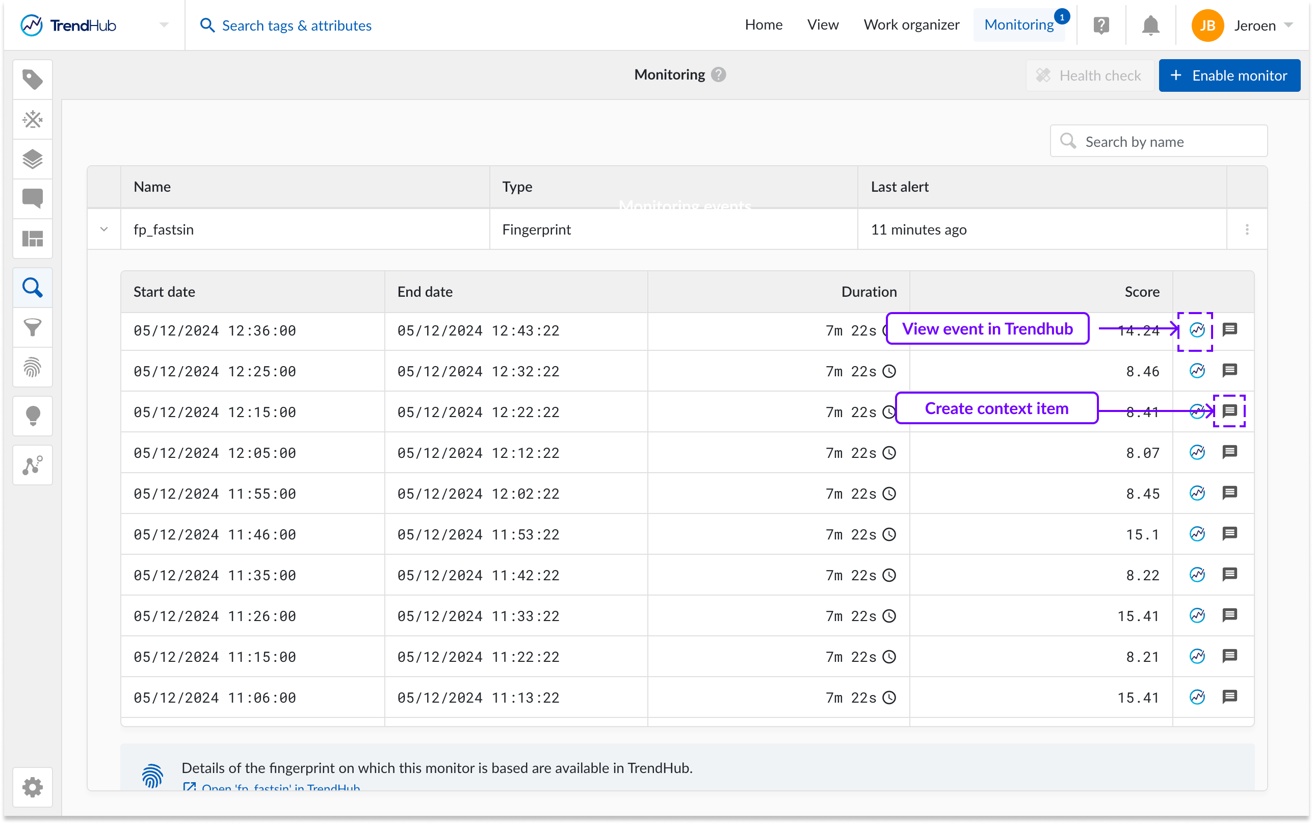Go to the Home menu item
Image resolution: width=1313 pixels, height=824 pixels.
(763, 25)
